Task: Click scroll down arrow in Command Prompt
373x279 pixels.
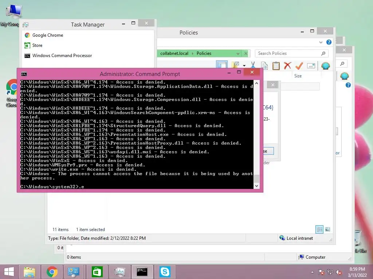Action: click(256, 186)
